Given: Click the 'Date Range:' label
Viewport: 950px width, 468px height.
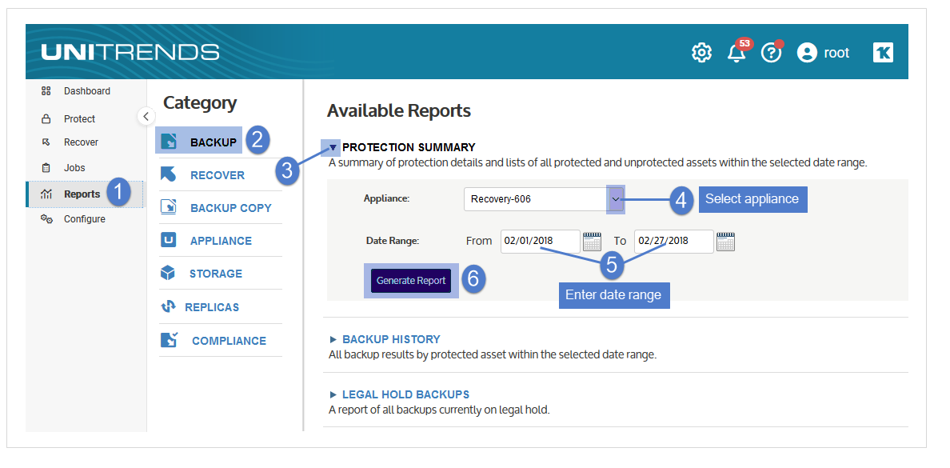Looking at the screenshot, I should pyautogui.click(x=393, y=241).
